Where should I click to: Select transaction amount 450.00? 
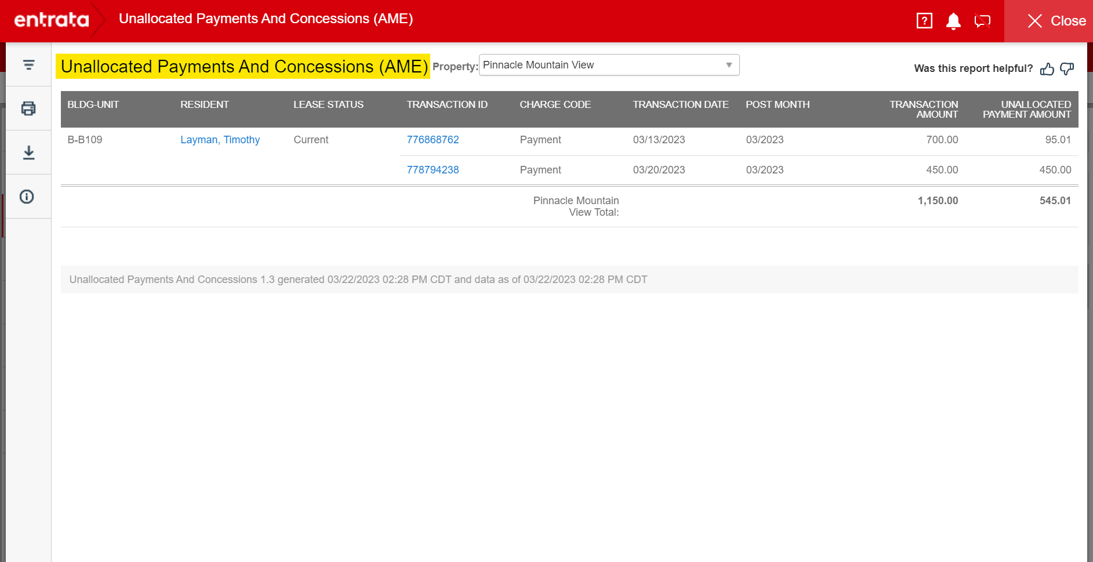[x=942, y=170]
